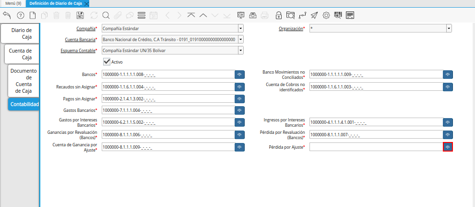
Task: Click the Gastos Bancarios account input field
Action: coord(168,110)
